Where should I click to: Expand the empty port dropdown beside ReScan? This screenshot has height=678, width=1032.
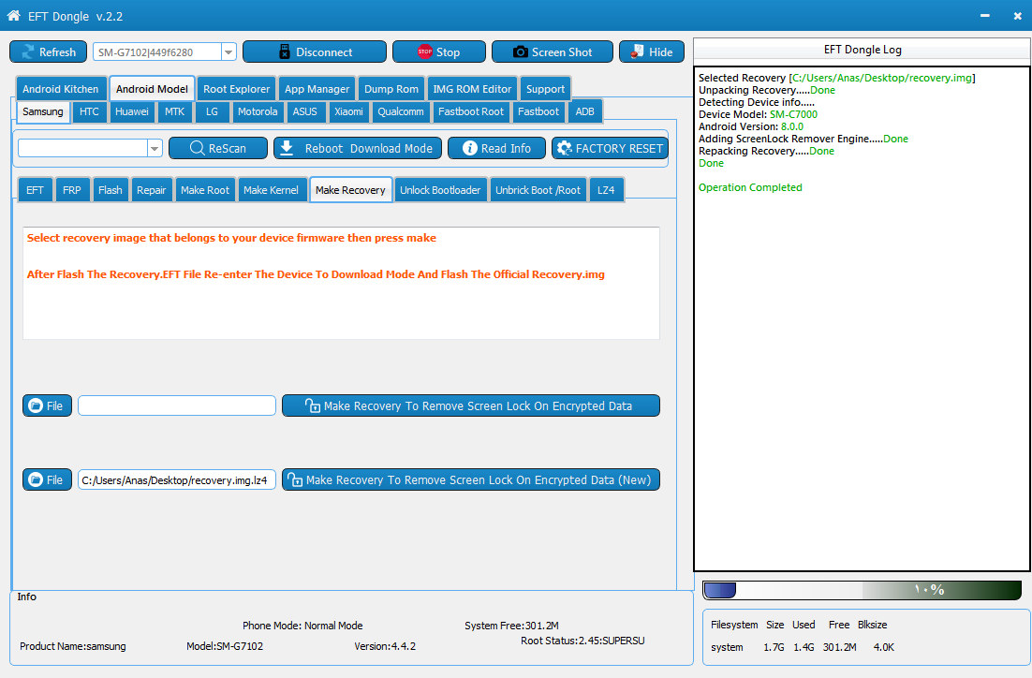point(154,148)
